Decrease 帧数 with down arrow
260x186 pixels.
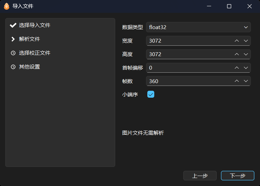[246, 81]
